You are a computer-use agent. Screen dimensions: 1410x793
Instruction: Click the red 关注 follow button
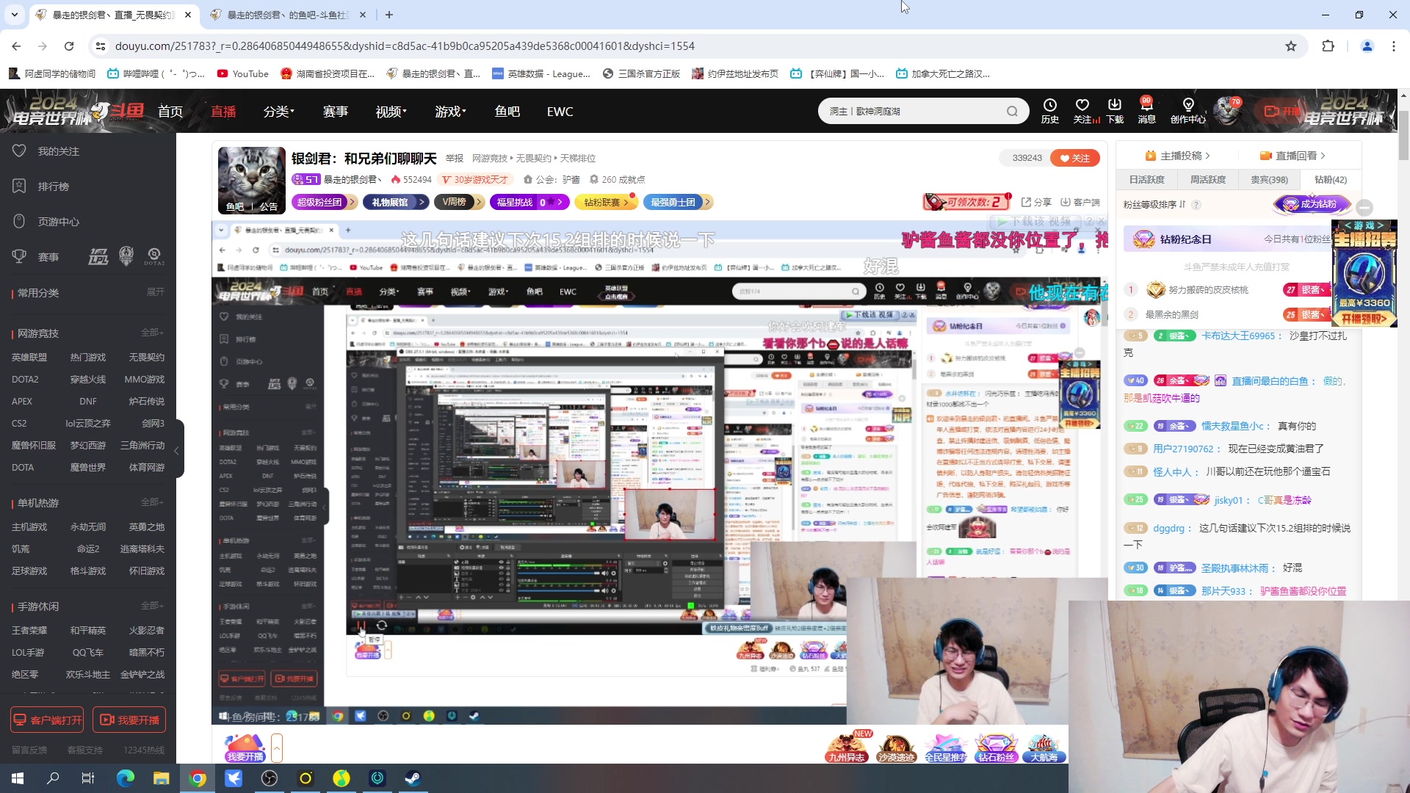tap(1074, 157)
